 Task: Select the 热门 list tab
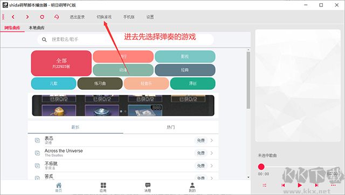171,127
